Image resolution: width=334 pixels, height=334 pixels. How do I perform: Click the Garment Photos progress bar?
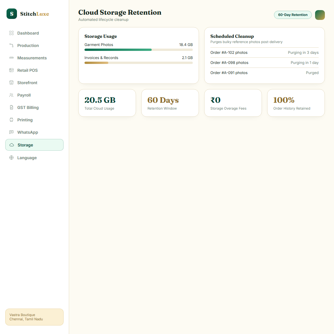tap(138, 50)
